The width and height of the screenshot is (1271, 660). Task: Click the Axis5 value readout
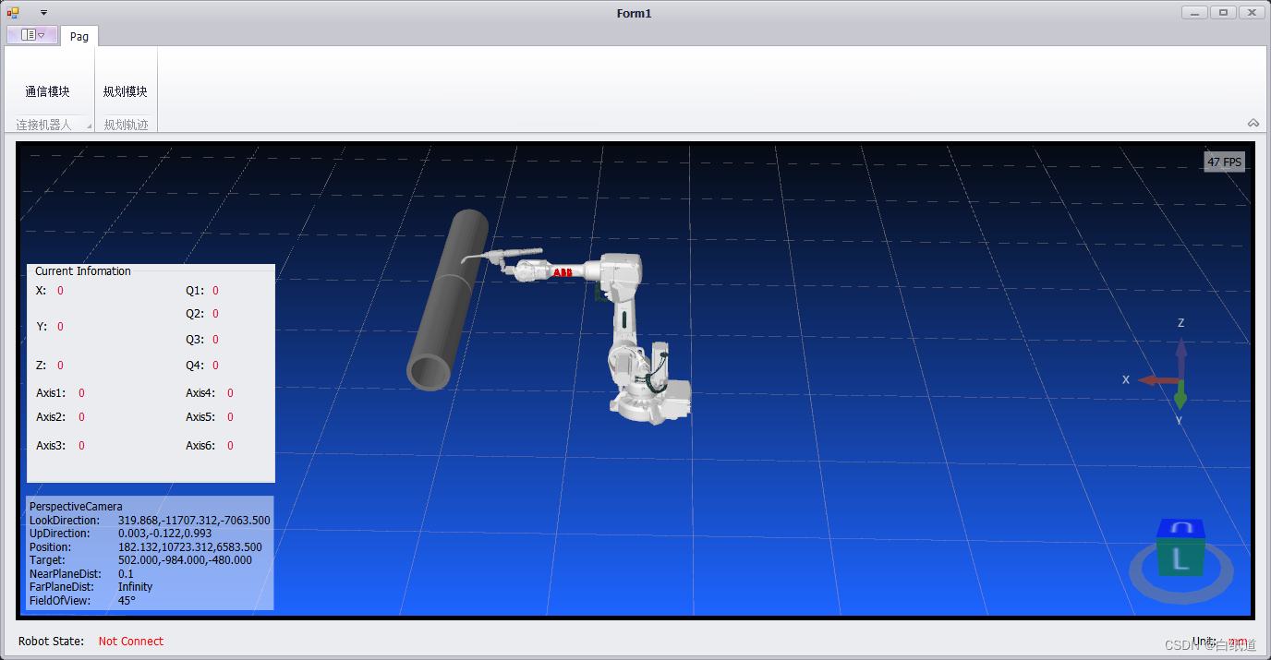point(230,417)
